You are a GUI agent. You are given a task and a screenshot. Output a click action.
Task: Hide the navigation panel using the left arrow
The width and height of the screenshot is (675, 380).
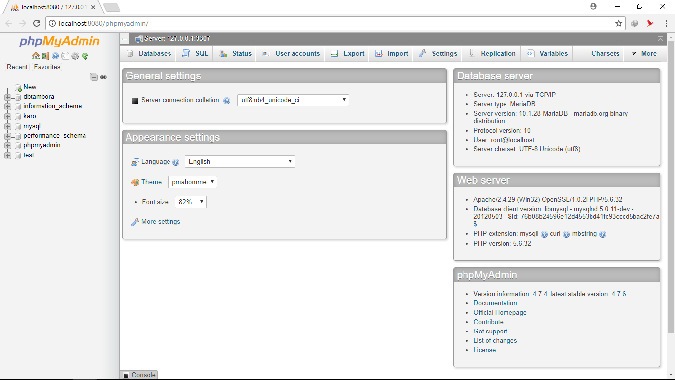125,39
